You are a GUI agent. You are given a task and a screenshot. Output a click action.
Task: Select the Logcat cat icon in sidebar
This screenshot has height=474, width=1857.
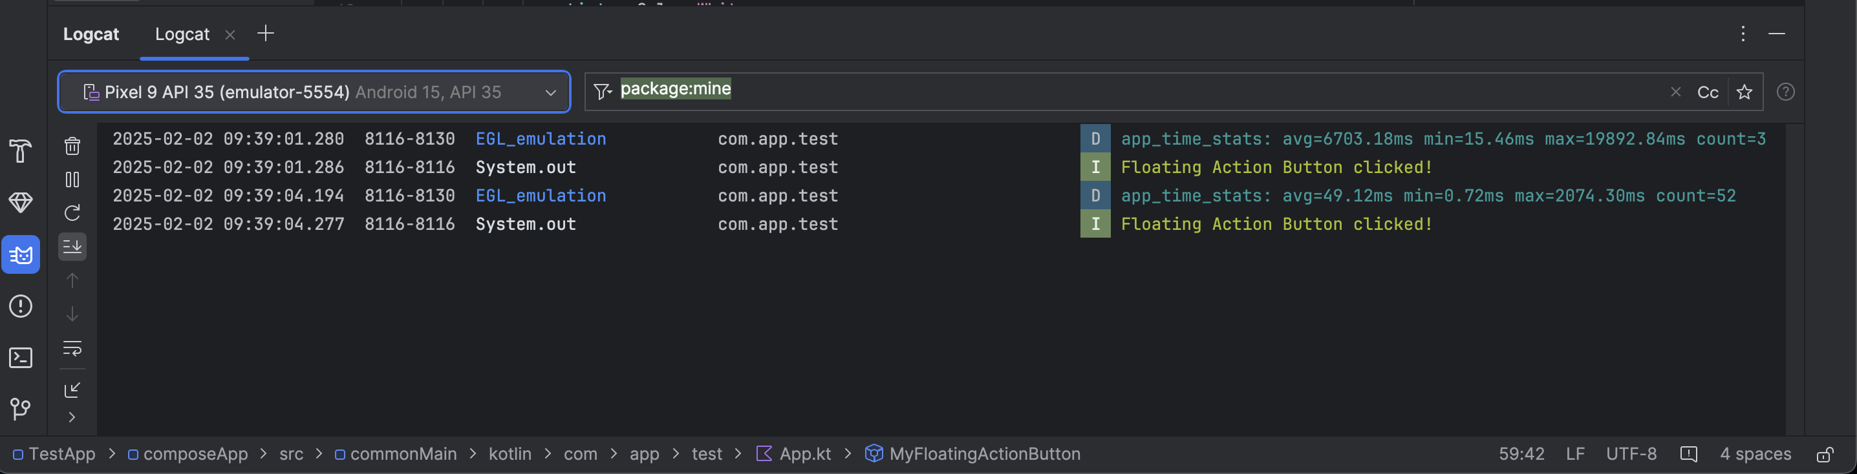click(20, 254)
